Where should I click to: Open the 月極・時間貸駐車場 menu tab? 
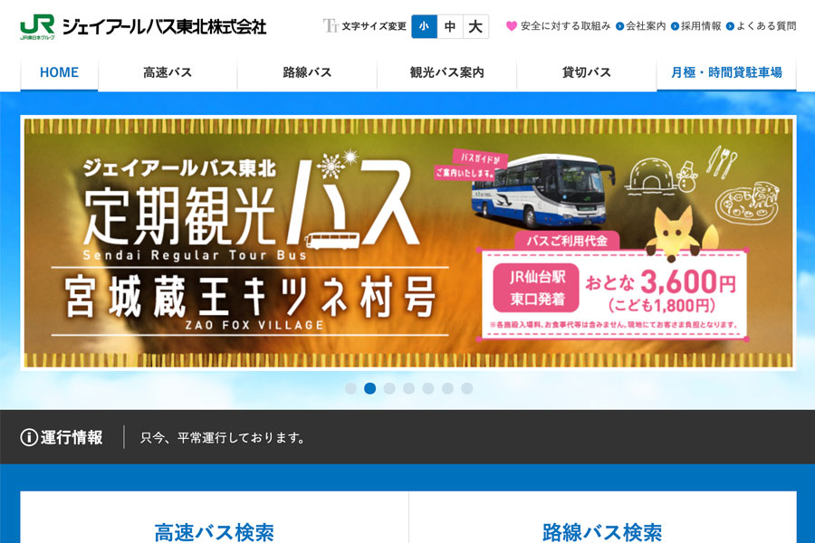pyautogui.click(x=726, y=72)
